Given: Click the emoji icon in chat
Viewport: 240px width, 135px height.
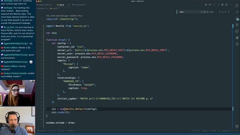Looking at the screenshot, I should pyautogui.click(x=31, y=62).
